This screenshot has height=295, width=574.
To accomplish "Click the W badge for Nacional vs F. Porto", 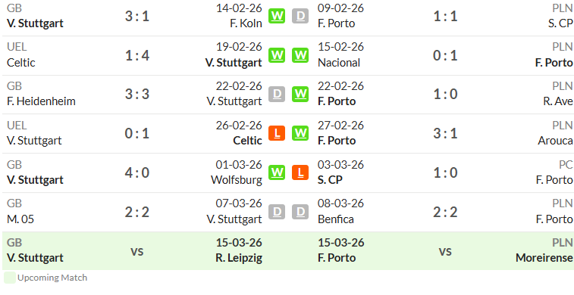I will 300,55.
